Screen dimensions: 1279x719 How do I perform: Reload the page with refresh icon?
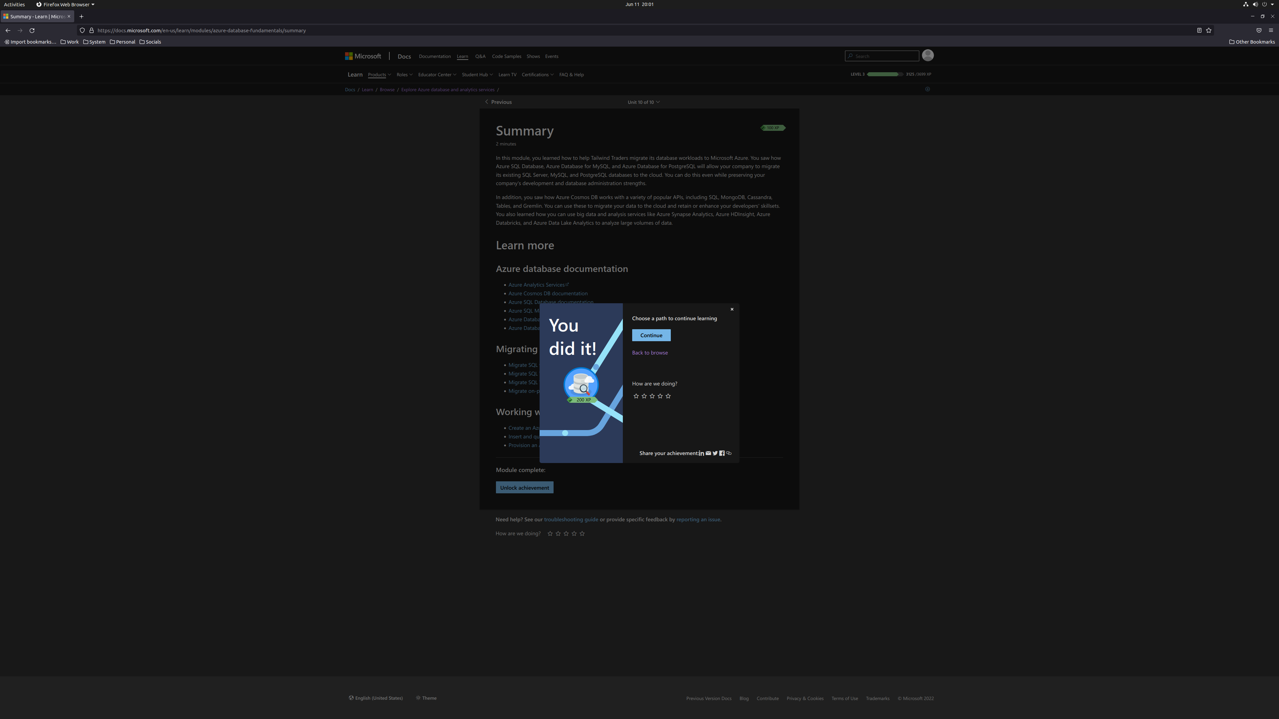32,30
